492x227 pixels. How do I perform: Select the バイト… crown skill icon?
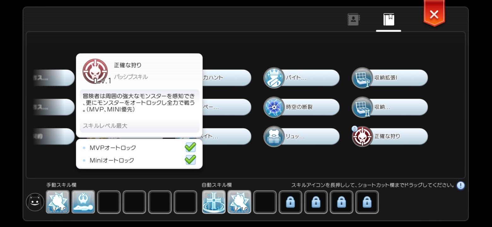tap(274, 78)
